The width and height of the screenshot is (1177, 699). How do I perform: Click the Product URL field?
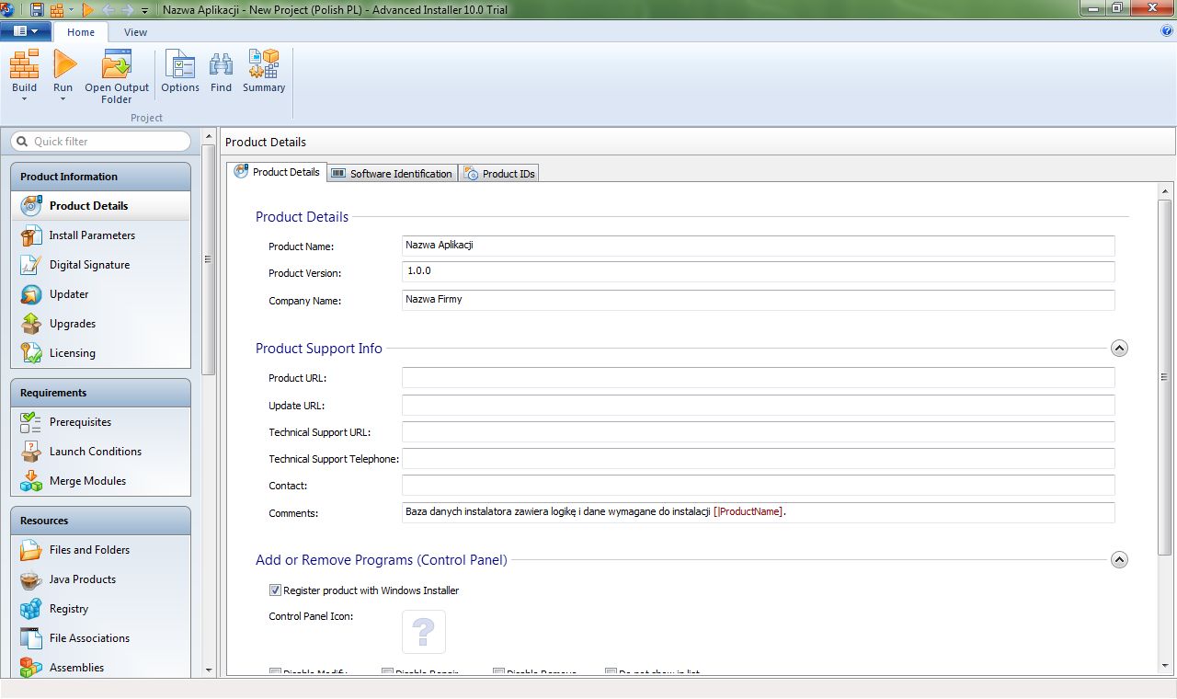[759, 378]
